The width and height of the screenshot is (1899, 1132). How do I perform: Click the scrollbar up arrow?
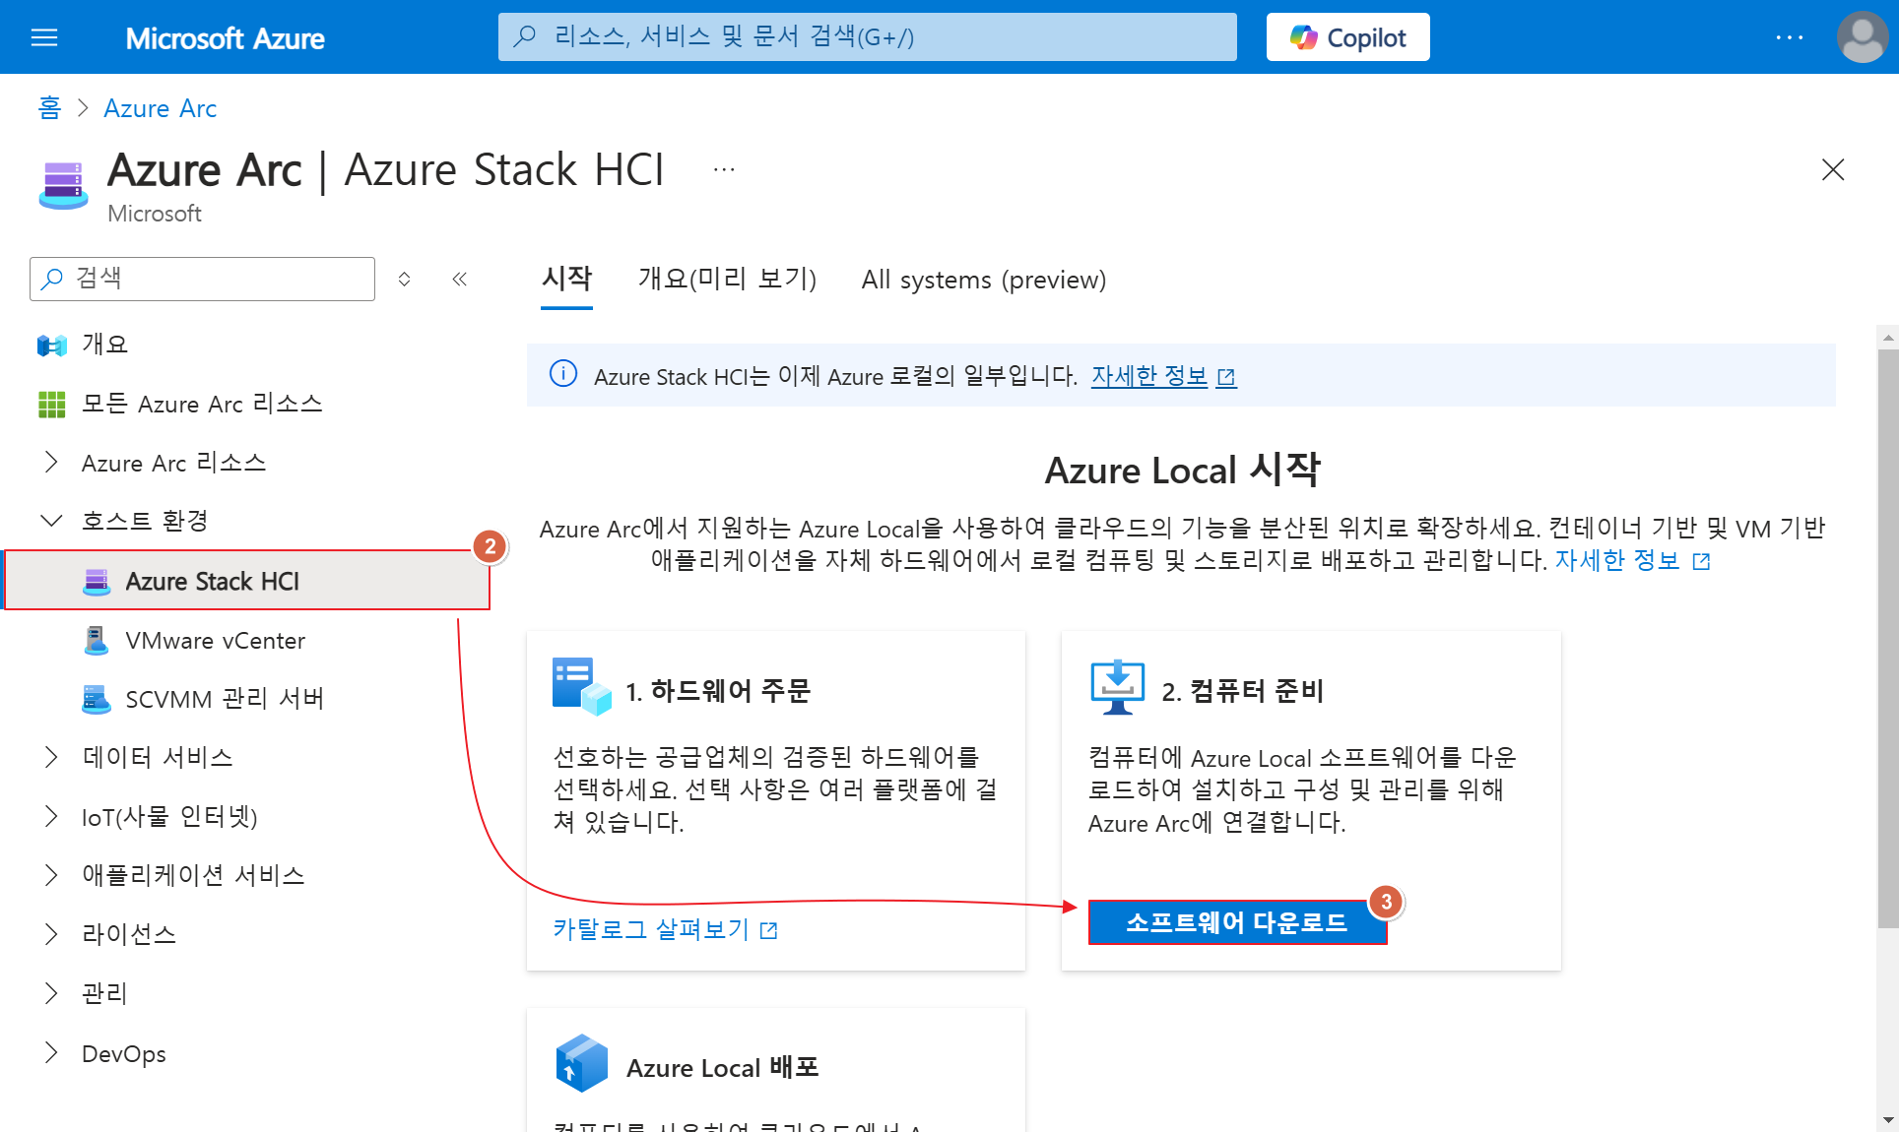tap(1887, 338)
